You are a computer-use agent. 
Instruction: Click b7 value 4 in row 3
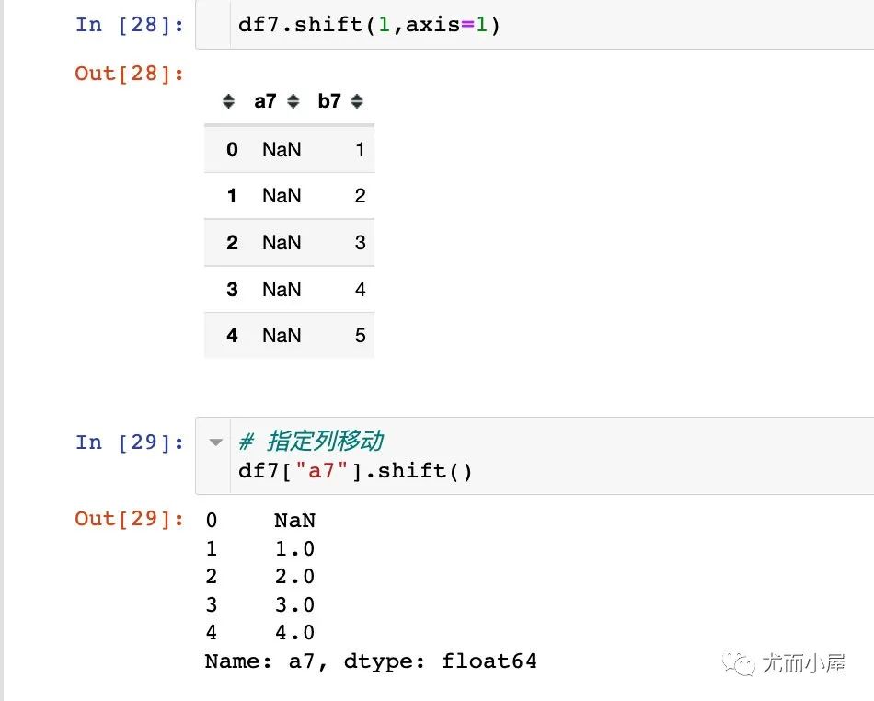pyautogui.click(x=360, y=289)
